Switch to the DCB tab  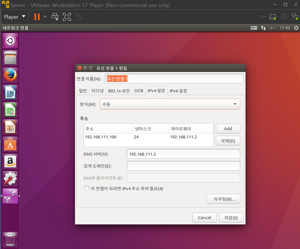click(x=139, y=91)
